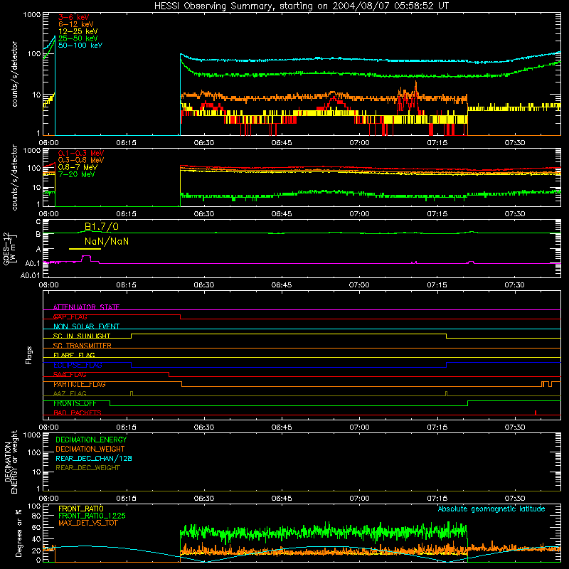Click the 07:00 tick label under the MeV panel

(359, 214)
